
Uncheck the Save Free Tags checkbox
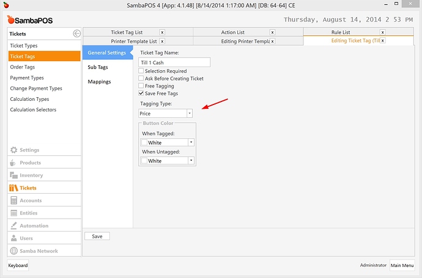tap(141, 93)
